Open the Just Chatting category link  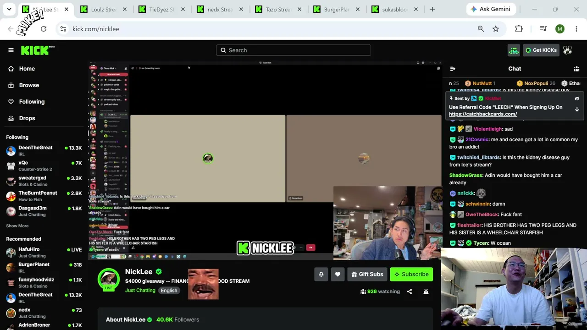click(140, 291)
